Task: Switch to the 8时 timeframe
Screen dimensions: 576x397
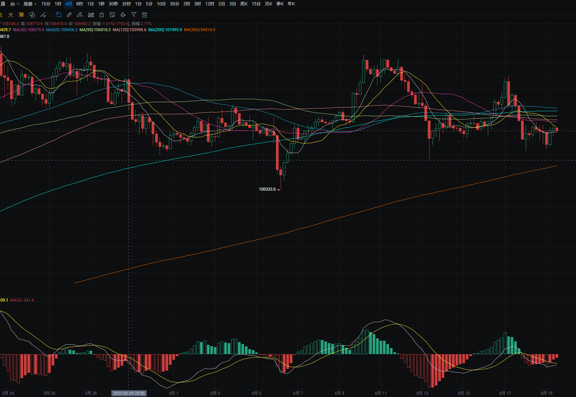Action: [79, 4]
